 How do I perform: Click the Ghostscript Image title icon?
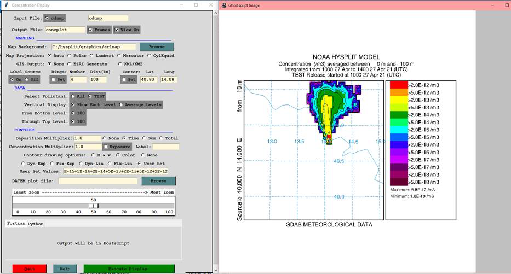[x=224, y=5]
